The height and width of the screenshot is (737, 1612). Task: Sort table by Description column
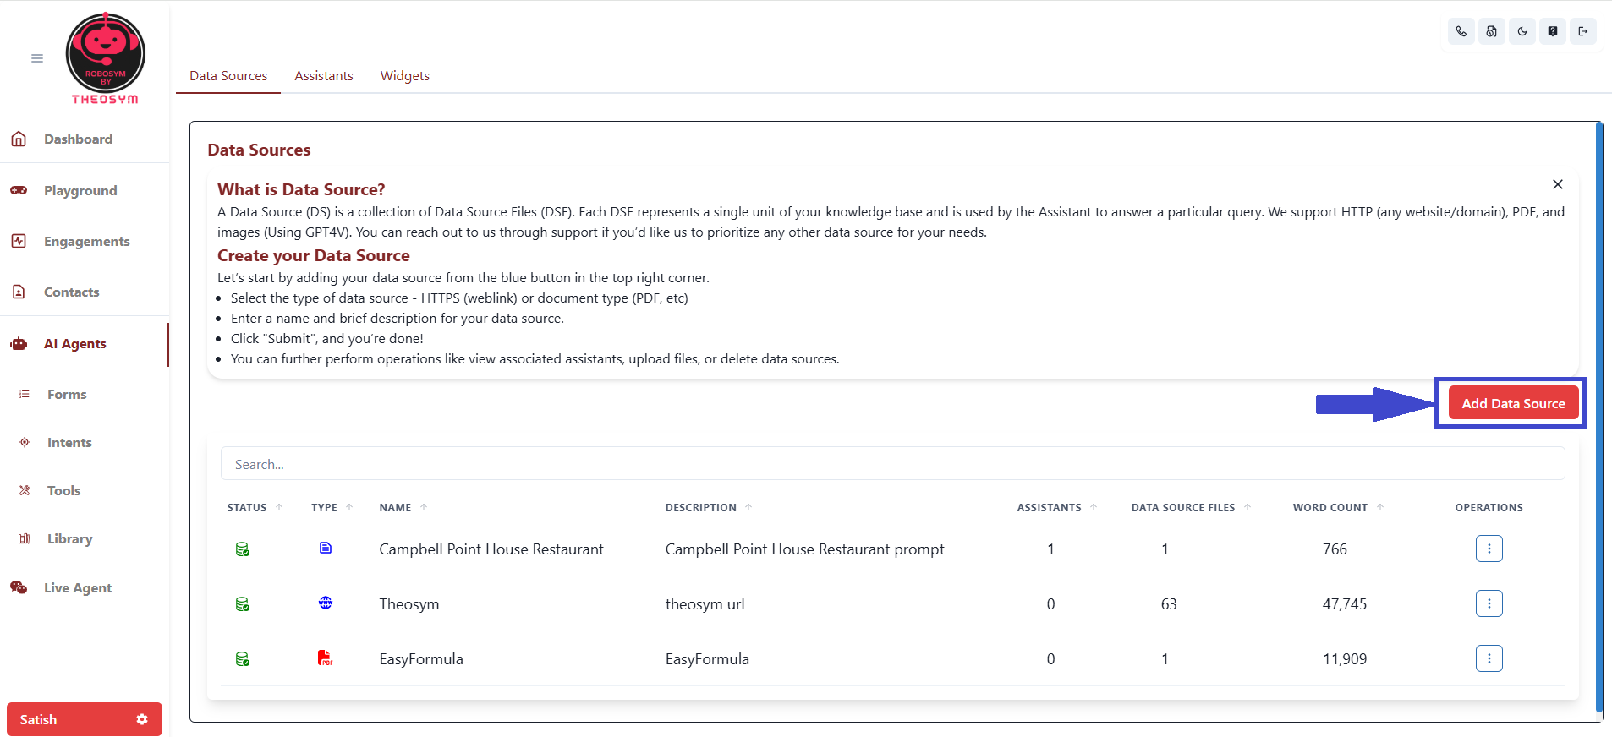pos(708,507)
